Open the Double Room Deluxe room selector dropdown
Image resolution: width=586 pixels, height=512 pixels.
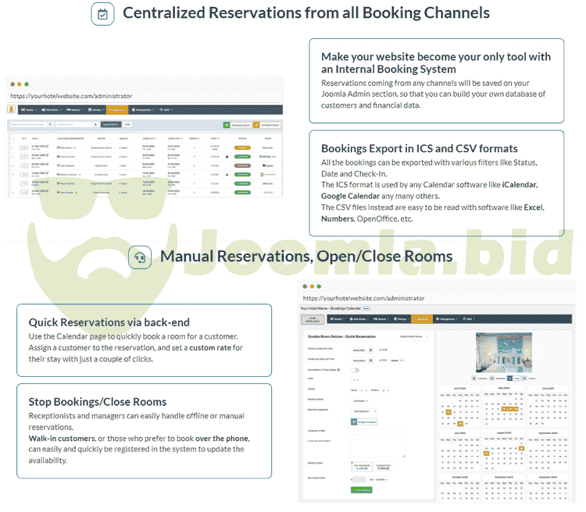tap(414, 336)
